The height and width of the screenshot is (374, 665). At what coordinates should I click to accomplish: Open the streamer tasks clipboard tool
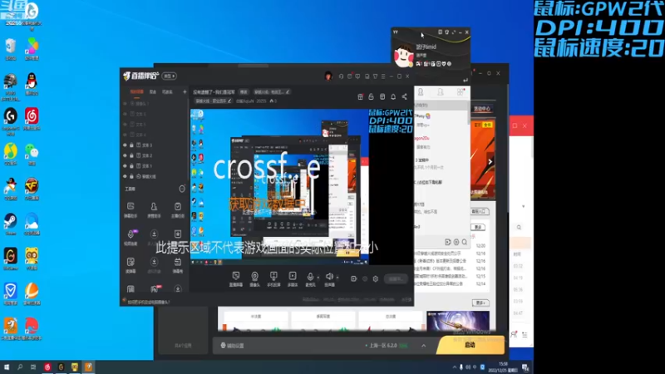click(x=178, y=209)
